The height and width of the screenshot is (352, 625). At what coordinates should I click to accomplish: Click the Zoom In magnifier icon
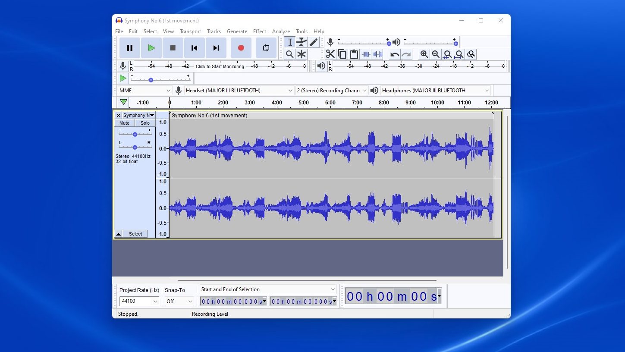tap(424, 54)
